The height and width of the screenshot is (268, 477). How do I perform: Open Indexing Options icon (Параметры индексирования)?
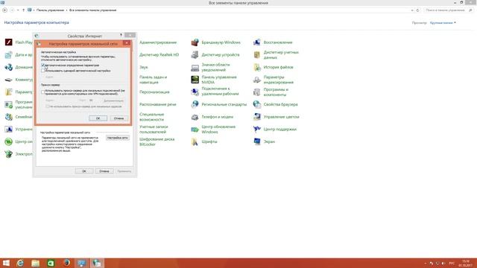tap(256, 80)
